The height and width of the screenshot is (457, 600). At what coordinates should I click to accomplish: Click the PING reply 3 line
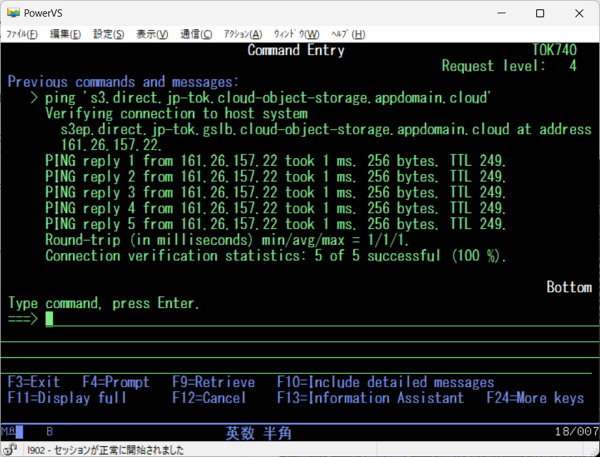click(x=275, y=192)
